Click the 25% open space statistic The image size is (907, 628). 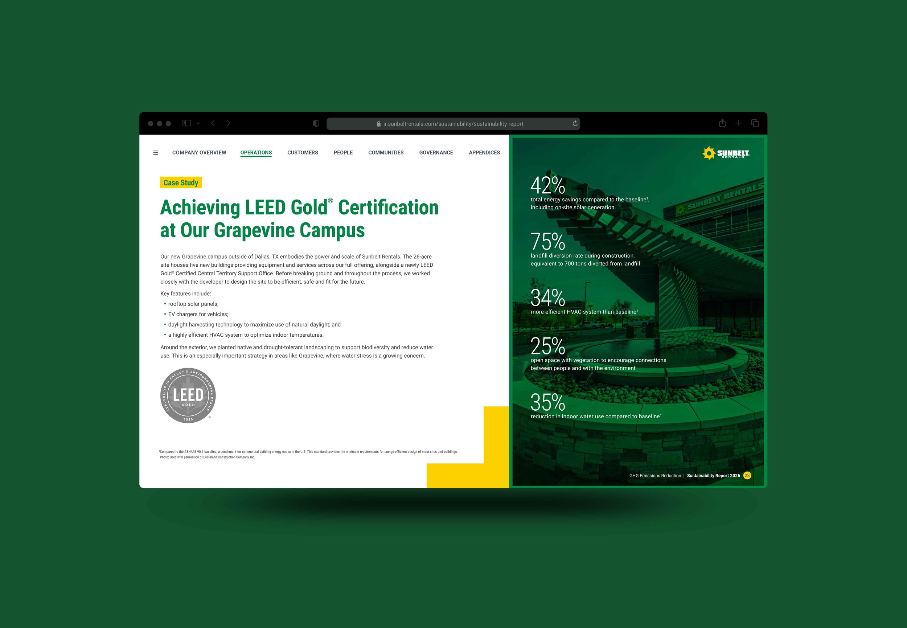click(x=598, y=354)
